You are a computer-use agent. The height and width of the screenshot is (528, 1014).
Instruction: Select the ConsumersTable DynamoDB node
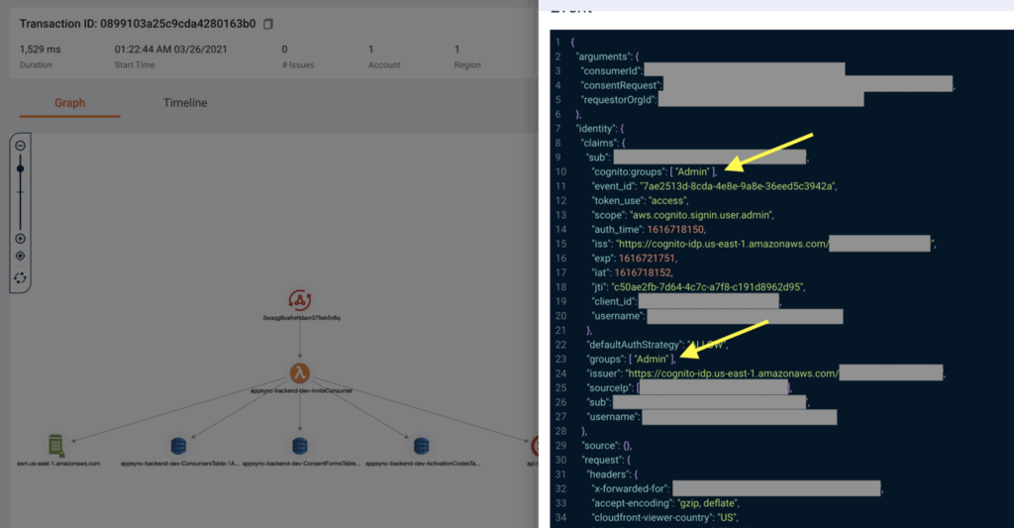[178, 446]
